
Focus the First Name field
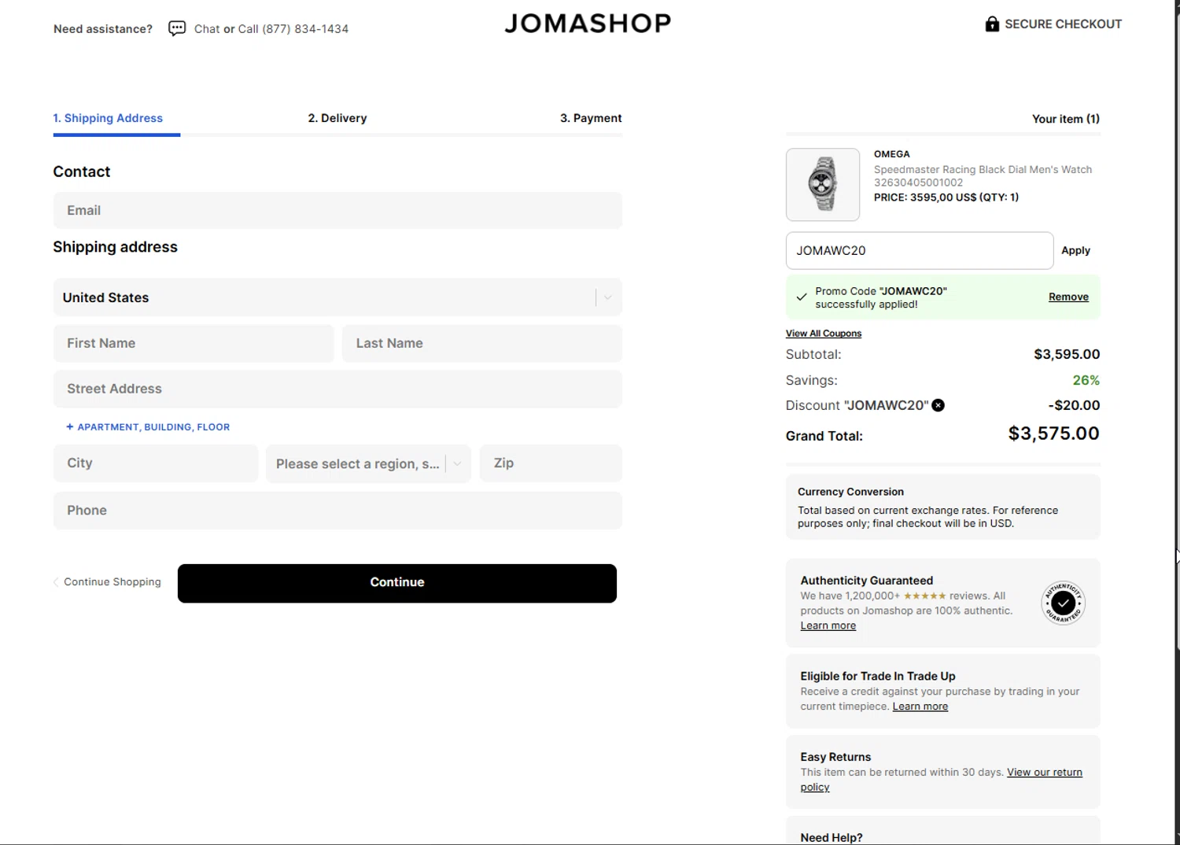pos(194,343)
